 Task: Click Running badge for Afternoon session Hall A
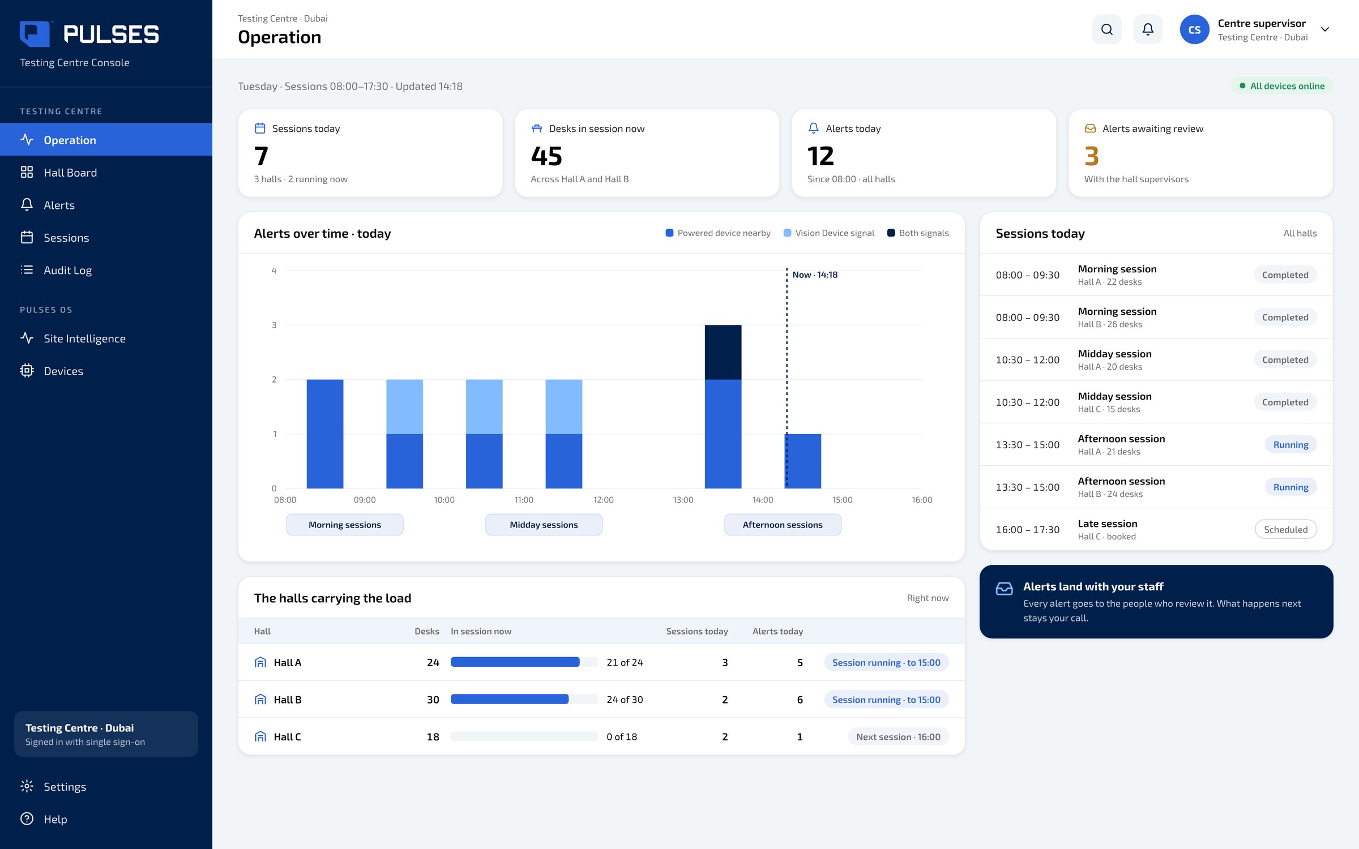1290,445
